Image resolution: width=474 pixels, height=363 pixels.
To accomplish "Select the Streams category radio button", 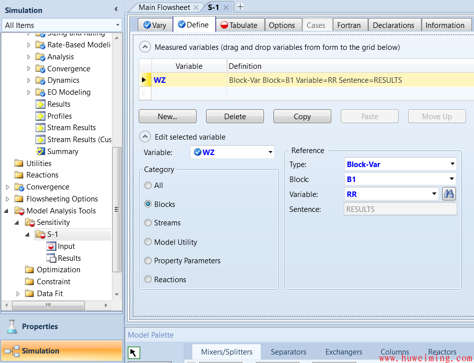I will pyautogui.click(x=148, y=223).
